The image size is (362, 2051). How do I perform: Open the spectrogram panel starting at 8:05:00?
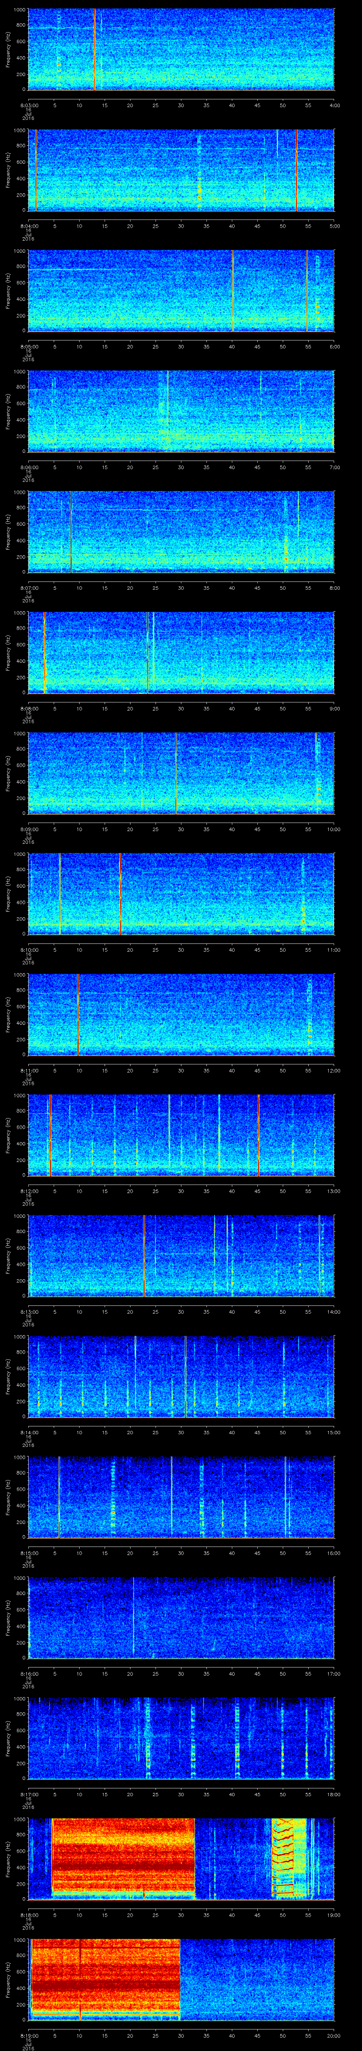[x=181, y=291]
